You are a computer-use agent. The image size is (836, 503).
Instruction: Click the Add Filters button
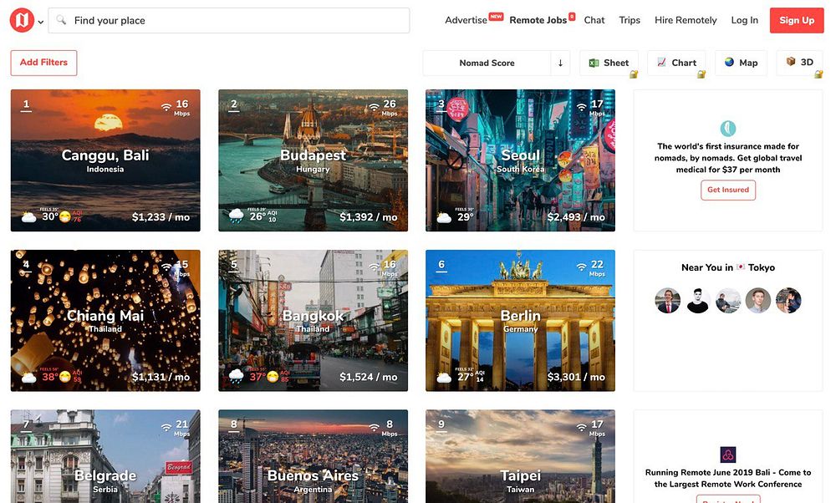tap(43, 63)
